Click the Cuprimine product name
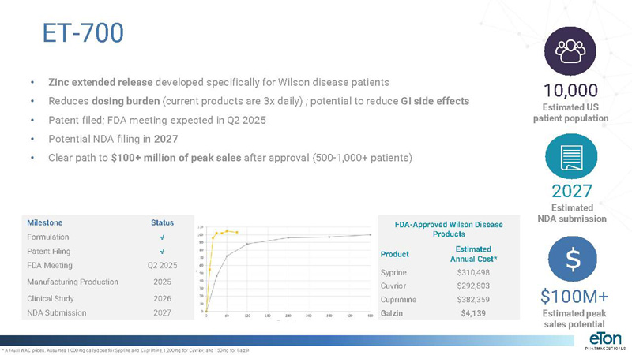This screenshot has width=632, height=355. (399, 300)
